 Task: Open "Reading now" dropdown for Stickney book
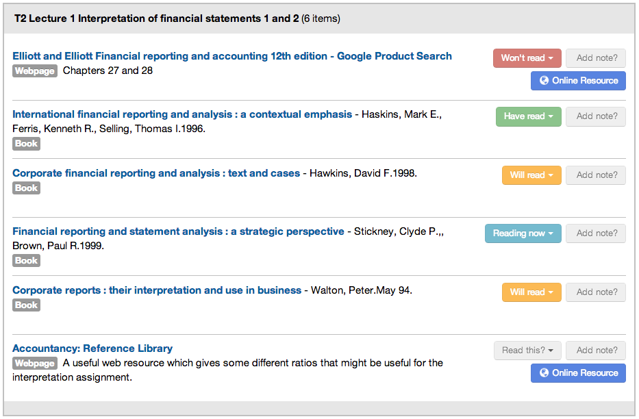tap(523, 233)
